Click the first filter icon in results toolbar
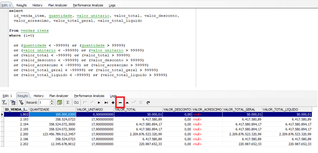The width and height of the screenshot is (318, 153). tap(4, 102)
